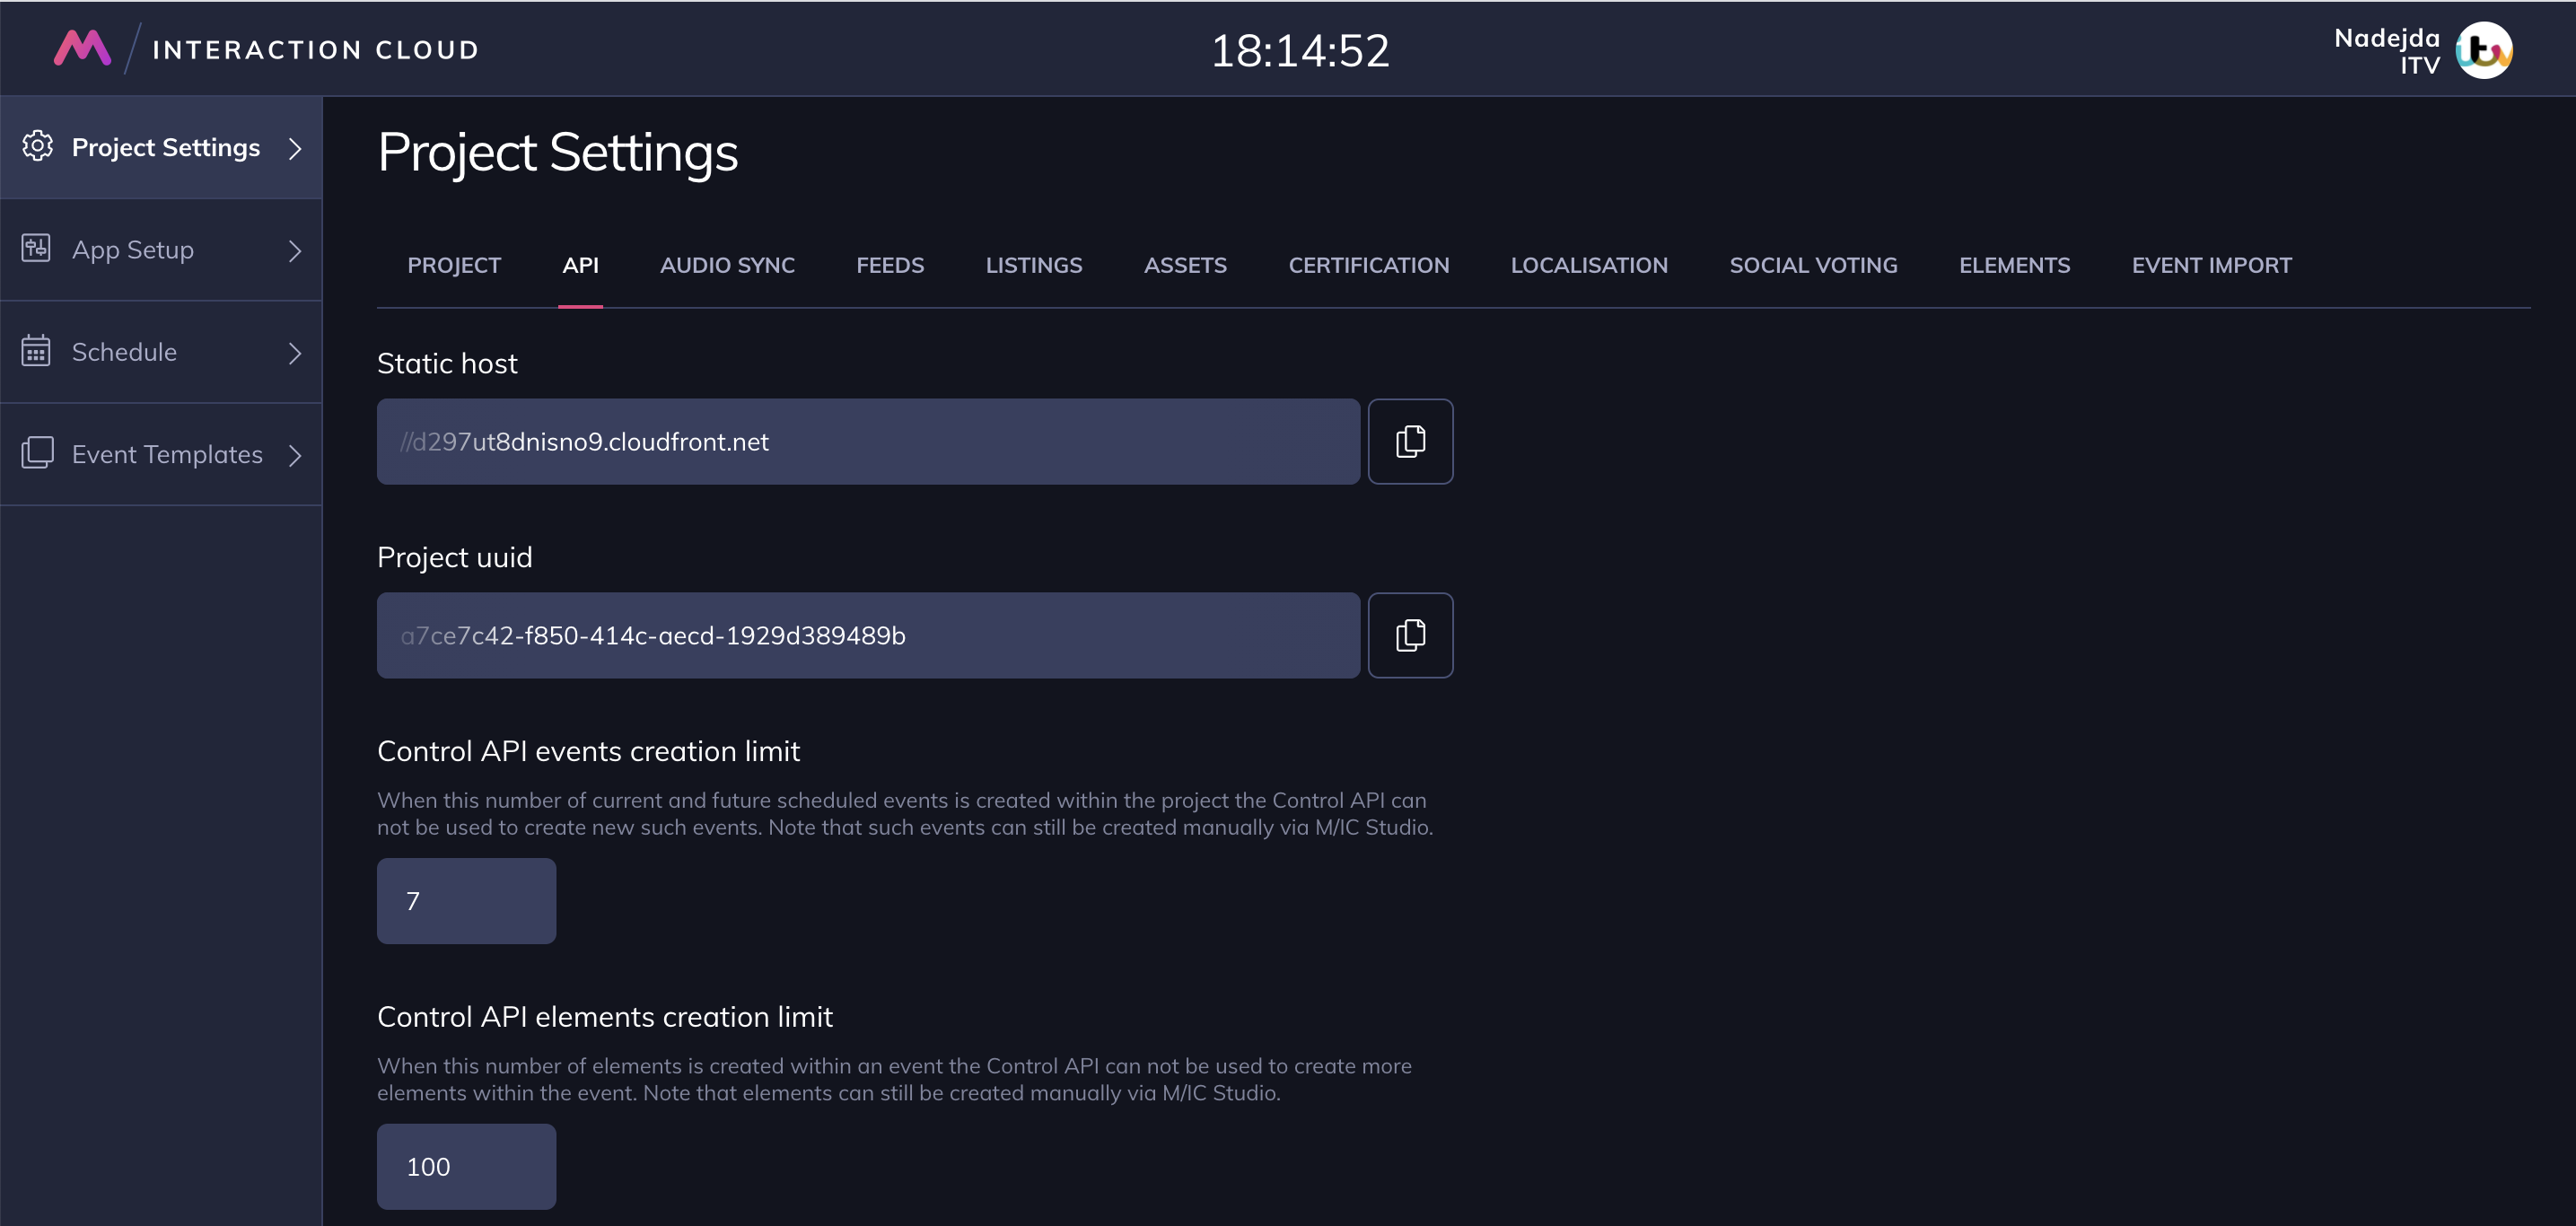Select the LOCALISATION tab
The height and width of the screenshot is (1226, 2576).
(1589, 265)
